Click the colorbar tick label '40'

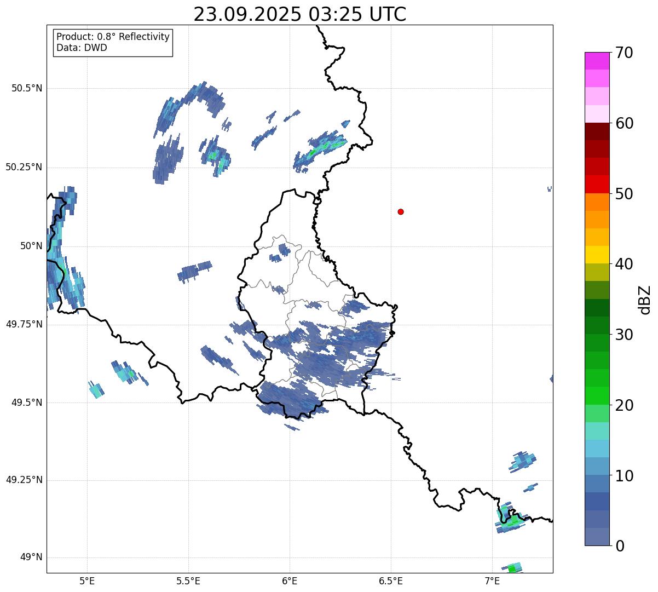point(624,264)
